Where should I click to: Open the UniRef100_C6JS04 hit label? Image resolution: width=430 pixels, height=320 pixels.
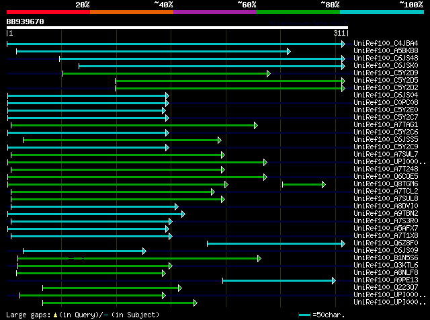pyautogui.click(x=386, y=95)
